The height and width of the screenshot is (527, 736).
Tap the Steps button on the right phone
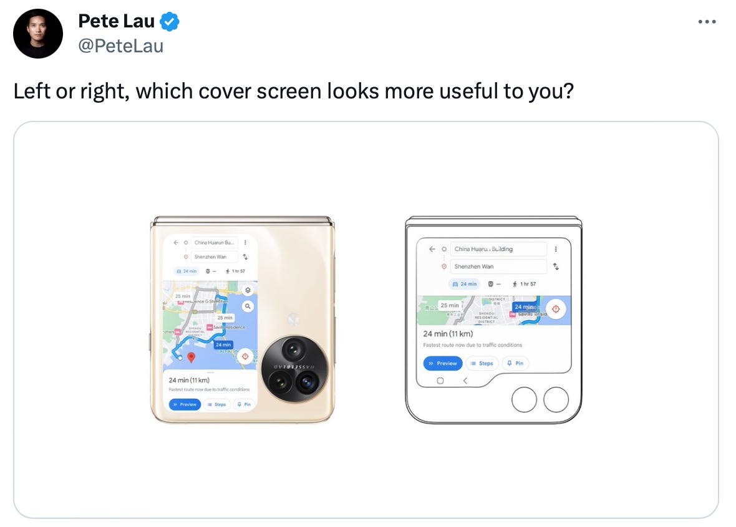pos(482,363)
